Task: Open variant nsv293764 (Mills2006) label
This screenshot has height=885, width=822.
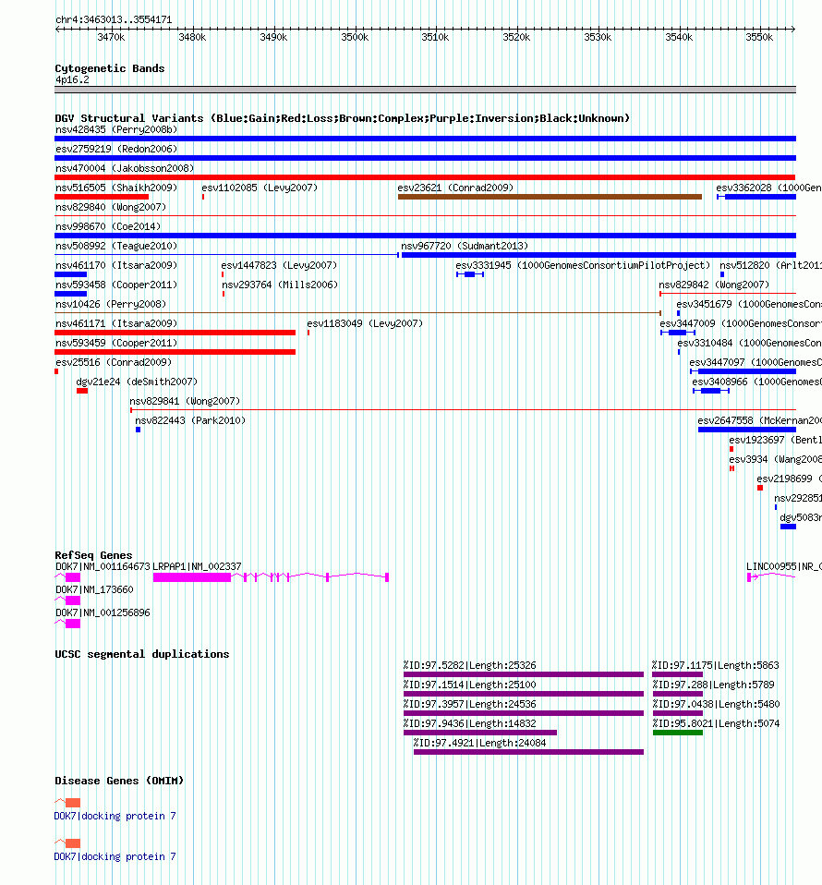Action: tap(280, 285)
